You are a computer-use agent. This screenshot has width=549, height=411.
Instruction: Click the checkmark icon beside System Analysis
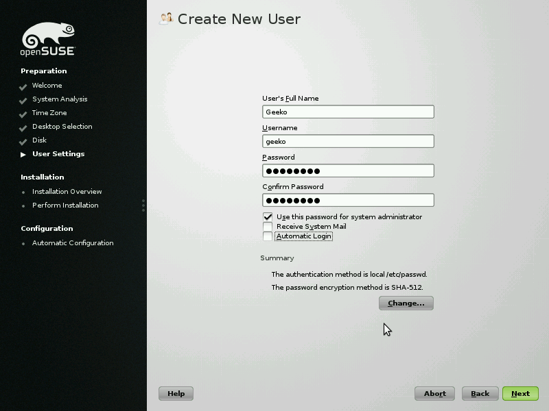23,100
